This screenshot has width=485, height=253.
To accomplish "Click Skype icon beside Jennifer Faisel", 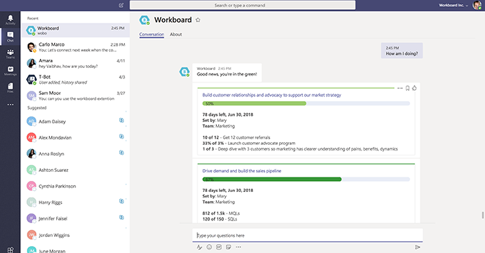I will 121,218.
